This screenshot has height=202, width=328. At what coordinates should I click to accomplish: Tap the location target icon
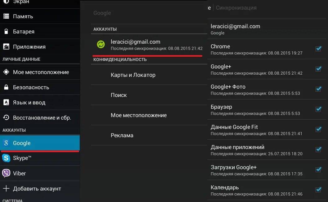[6, 72]
